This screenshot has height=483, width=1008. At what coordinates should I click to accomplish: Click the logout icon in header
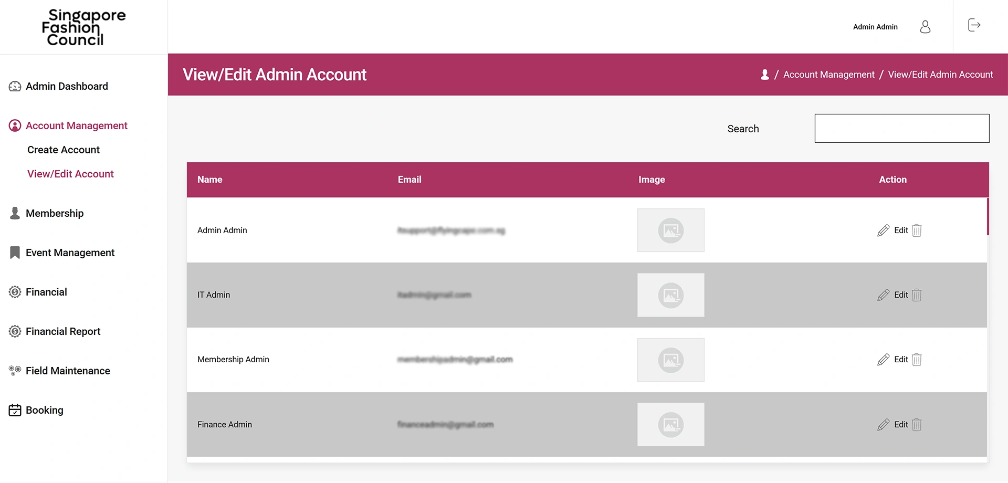tap(974, 25)
